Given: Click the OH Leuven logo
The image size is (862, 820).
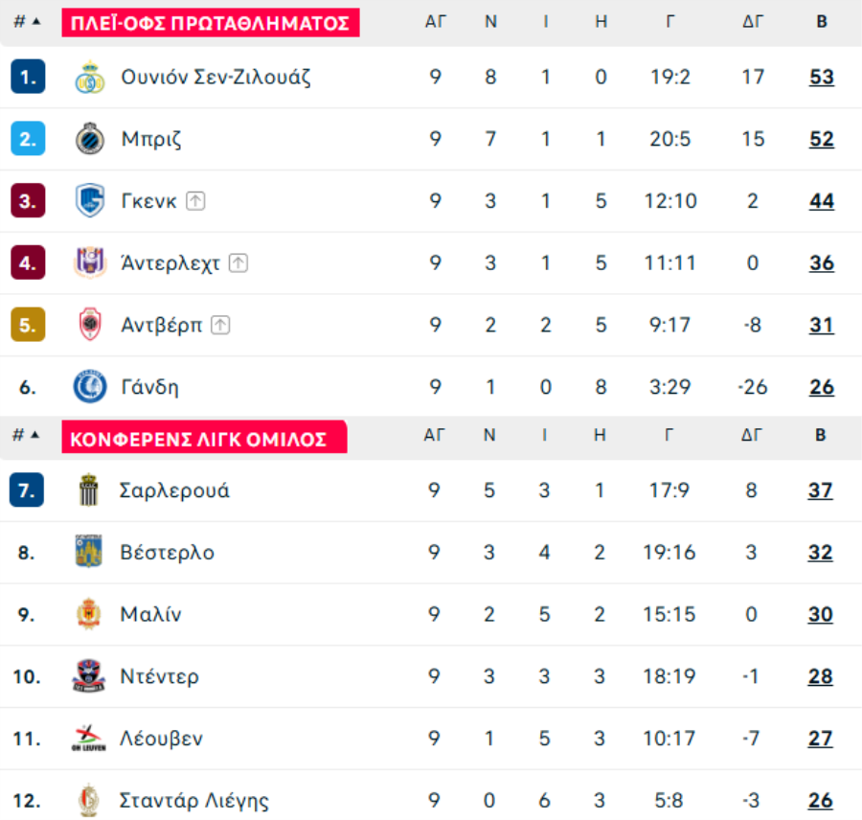Looking at the screenshot, I should click(x=88, y=738).
